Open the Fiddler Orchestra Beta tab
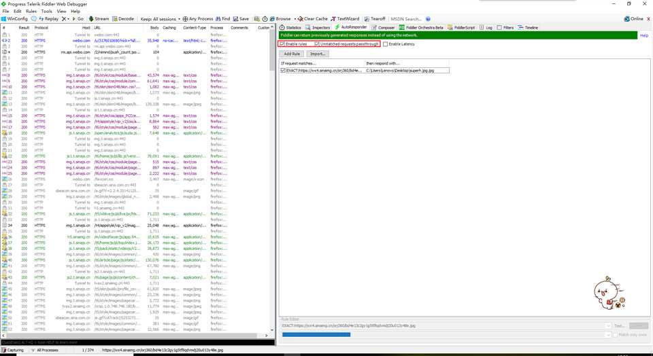This screenshot has height=356, width=653. point(422,27)
